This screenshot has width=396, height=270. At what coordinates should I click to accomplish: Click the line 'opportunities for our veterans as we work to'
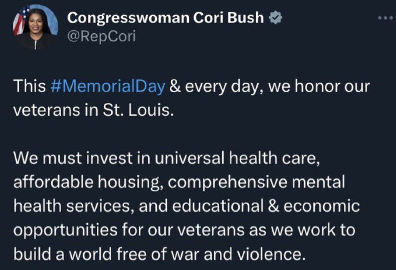point(184,230)
